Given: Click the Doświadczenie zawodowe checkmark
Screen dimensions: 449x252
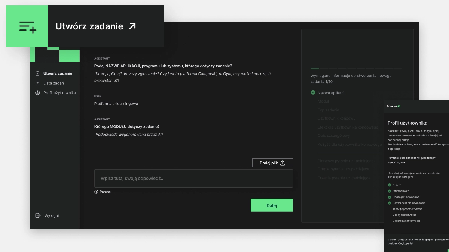Looking at the screenshot, I should click(x=390, y=203).
